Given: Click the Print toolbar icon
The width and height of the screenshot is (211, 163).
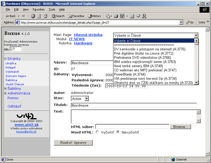Looking at the screenshot, I should (115, 16).
